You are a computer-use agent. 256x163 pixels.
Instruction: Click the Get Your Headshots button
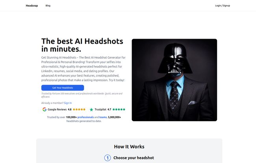pyautogui.click(x=63, y=88)
